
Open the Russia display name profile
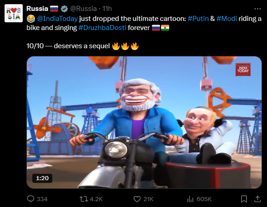pos(37,9)
